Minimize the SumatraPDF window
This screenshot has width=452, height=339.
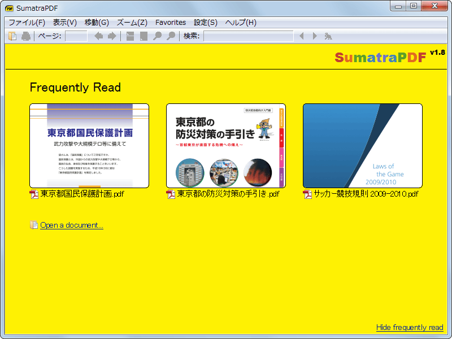(x=399, y=6)
